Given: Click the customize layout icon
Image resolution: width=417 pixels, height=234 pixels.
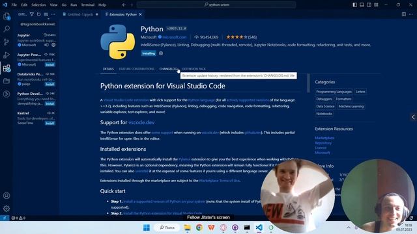Looking at the screenshot, I should pos(376,5).
